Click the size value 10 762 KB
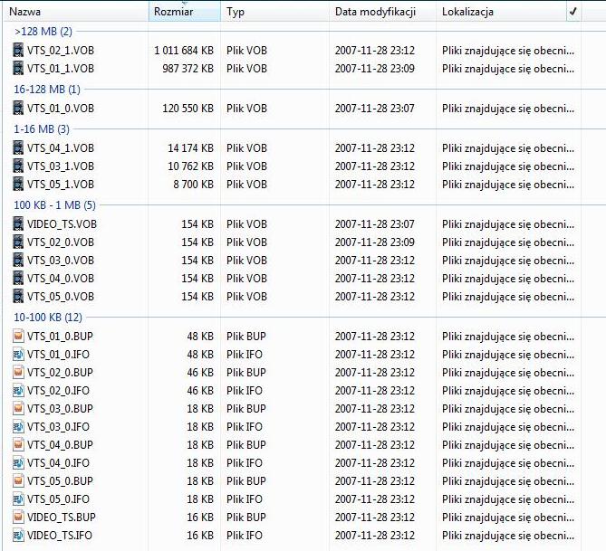606x551 pixels. pos(191,166)
